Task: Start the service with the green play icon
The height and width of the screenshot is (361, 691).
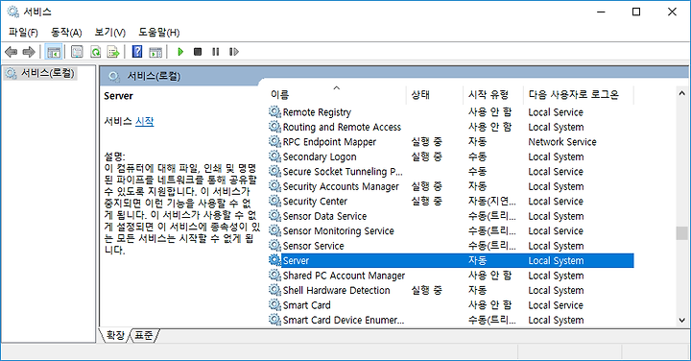Action: point(180,52)
